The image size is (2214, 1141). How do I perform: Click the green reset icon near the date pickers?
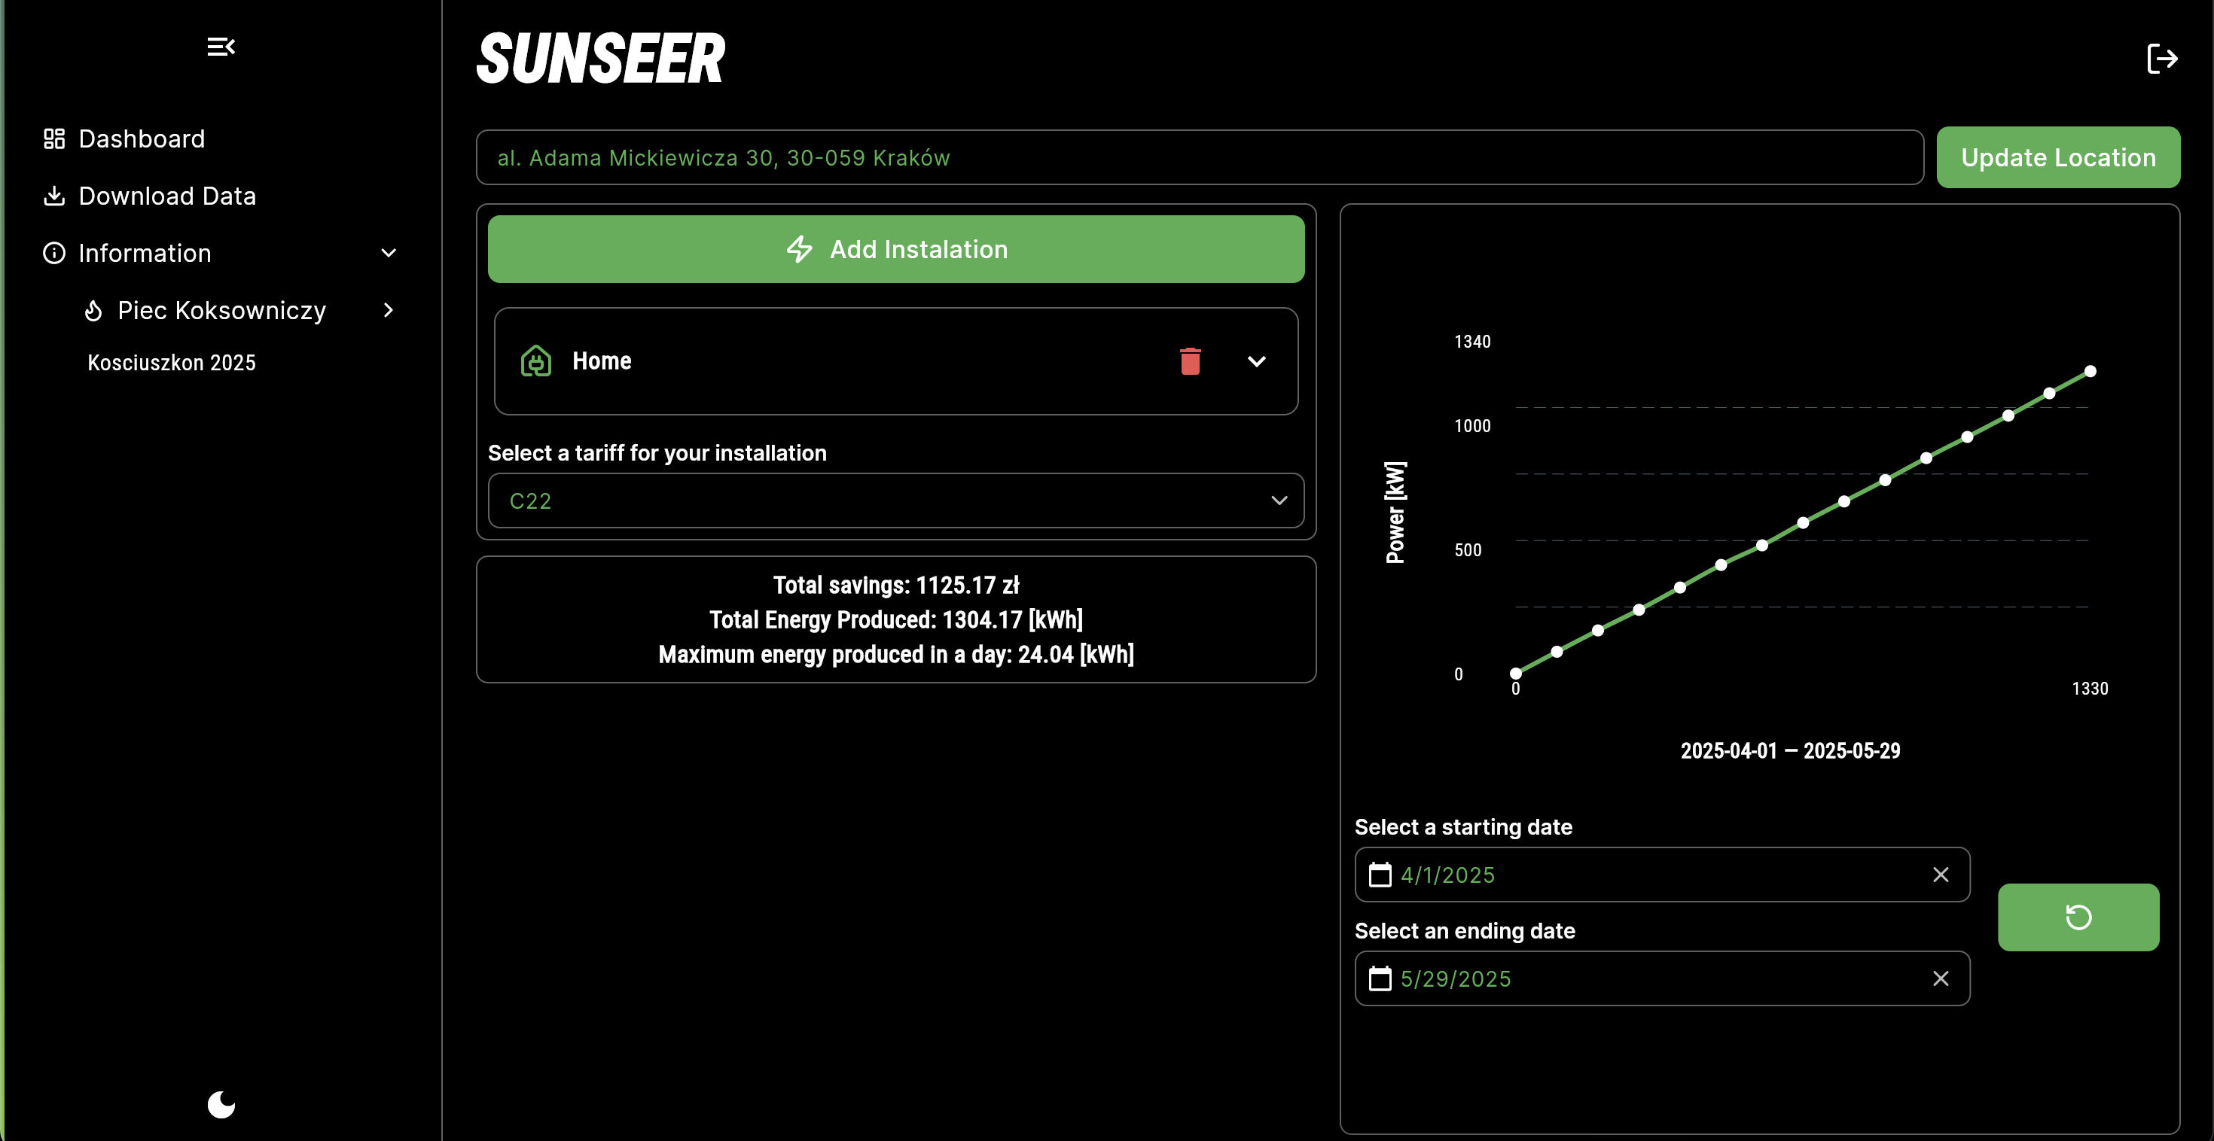pos(2078,917)
